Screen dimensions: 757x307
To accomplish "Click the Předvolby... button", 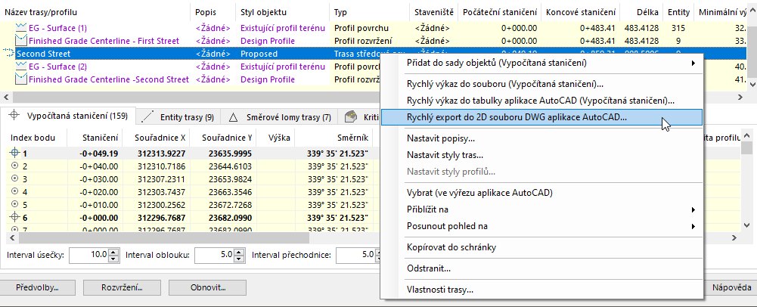I will [37, 287].
